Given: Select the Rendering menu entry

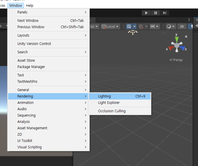Looking at the screenshot, I should pos(49,96).
